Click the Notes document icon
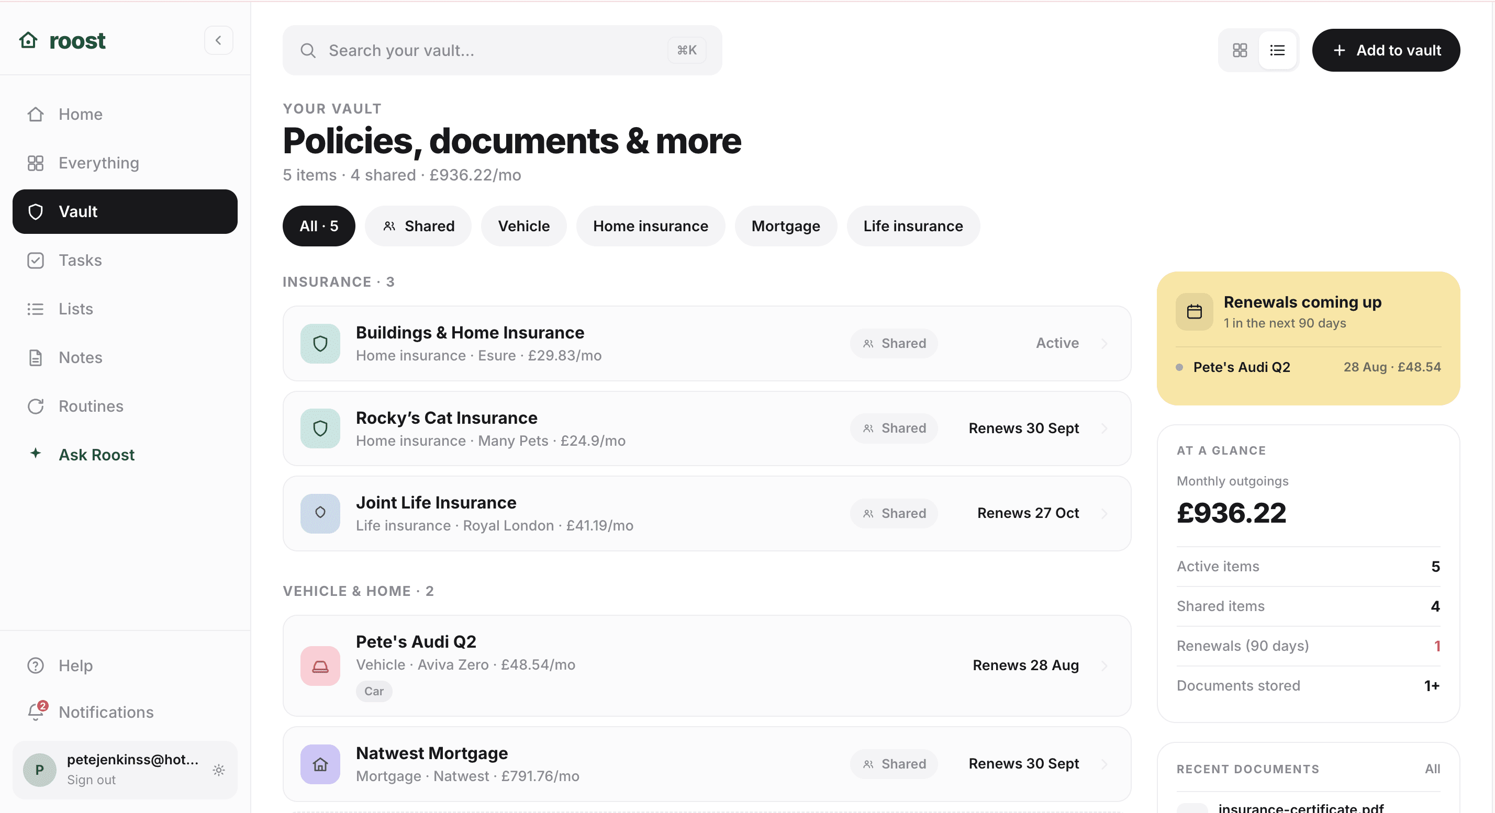1495x813 pixels. (36, 358)
